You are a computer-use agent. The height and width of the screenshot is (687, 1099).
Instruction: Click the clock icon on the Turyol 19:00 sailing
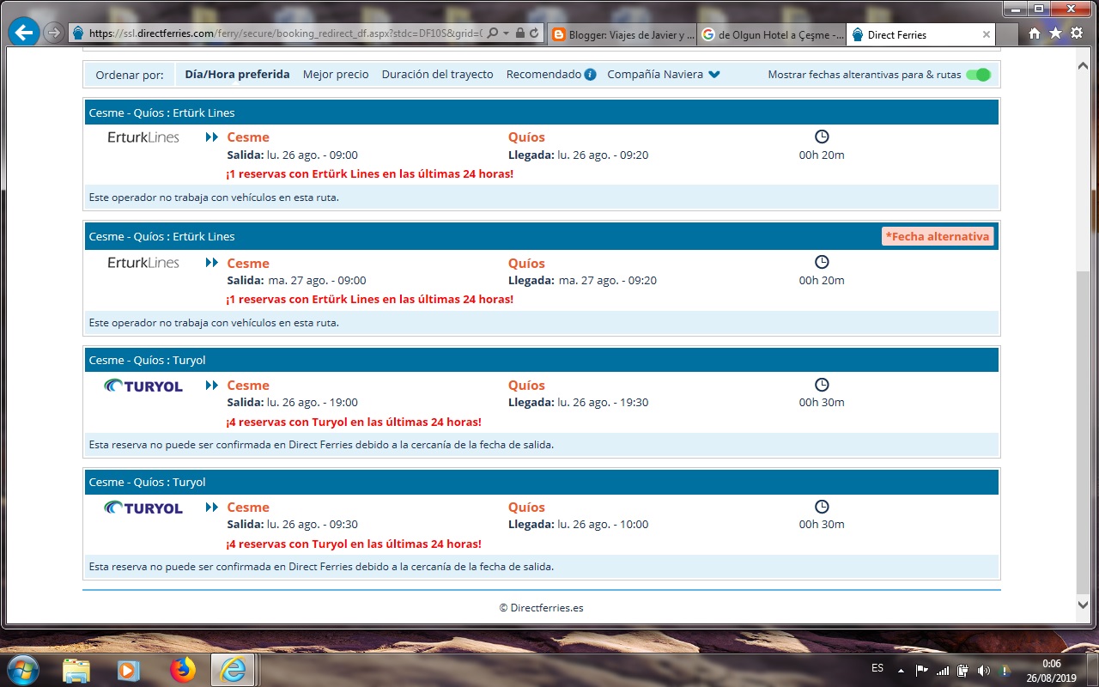822,385
